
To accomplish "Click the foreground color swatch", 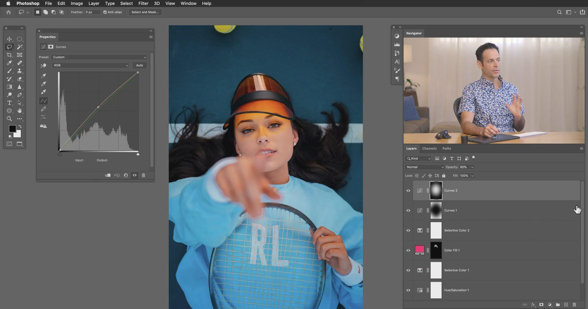I will click(12, 129).
